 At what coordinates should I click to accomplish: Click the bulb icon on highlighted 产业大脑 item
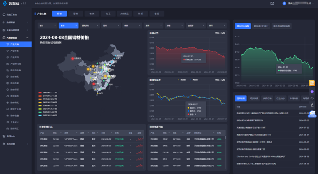[8, 44]
